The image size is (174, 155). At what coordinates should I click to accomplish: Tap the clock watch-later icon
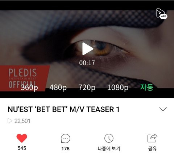[x=109, y=138]
